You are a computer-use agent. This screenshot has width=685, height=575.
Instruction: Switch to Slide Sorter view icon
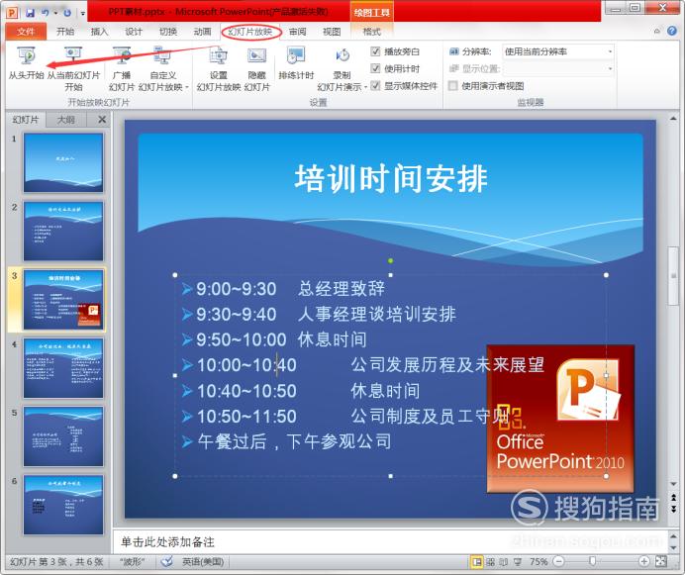(x=491, y=561)
